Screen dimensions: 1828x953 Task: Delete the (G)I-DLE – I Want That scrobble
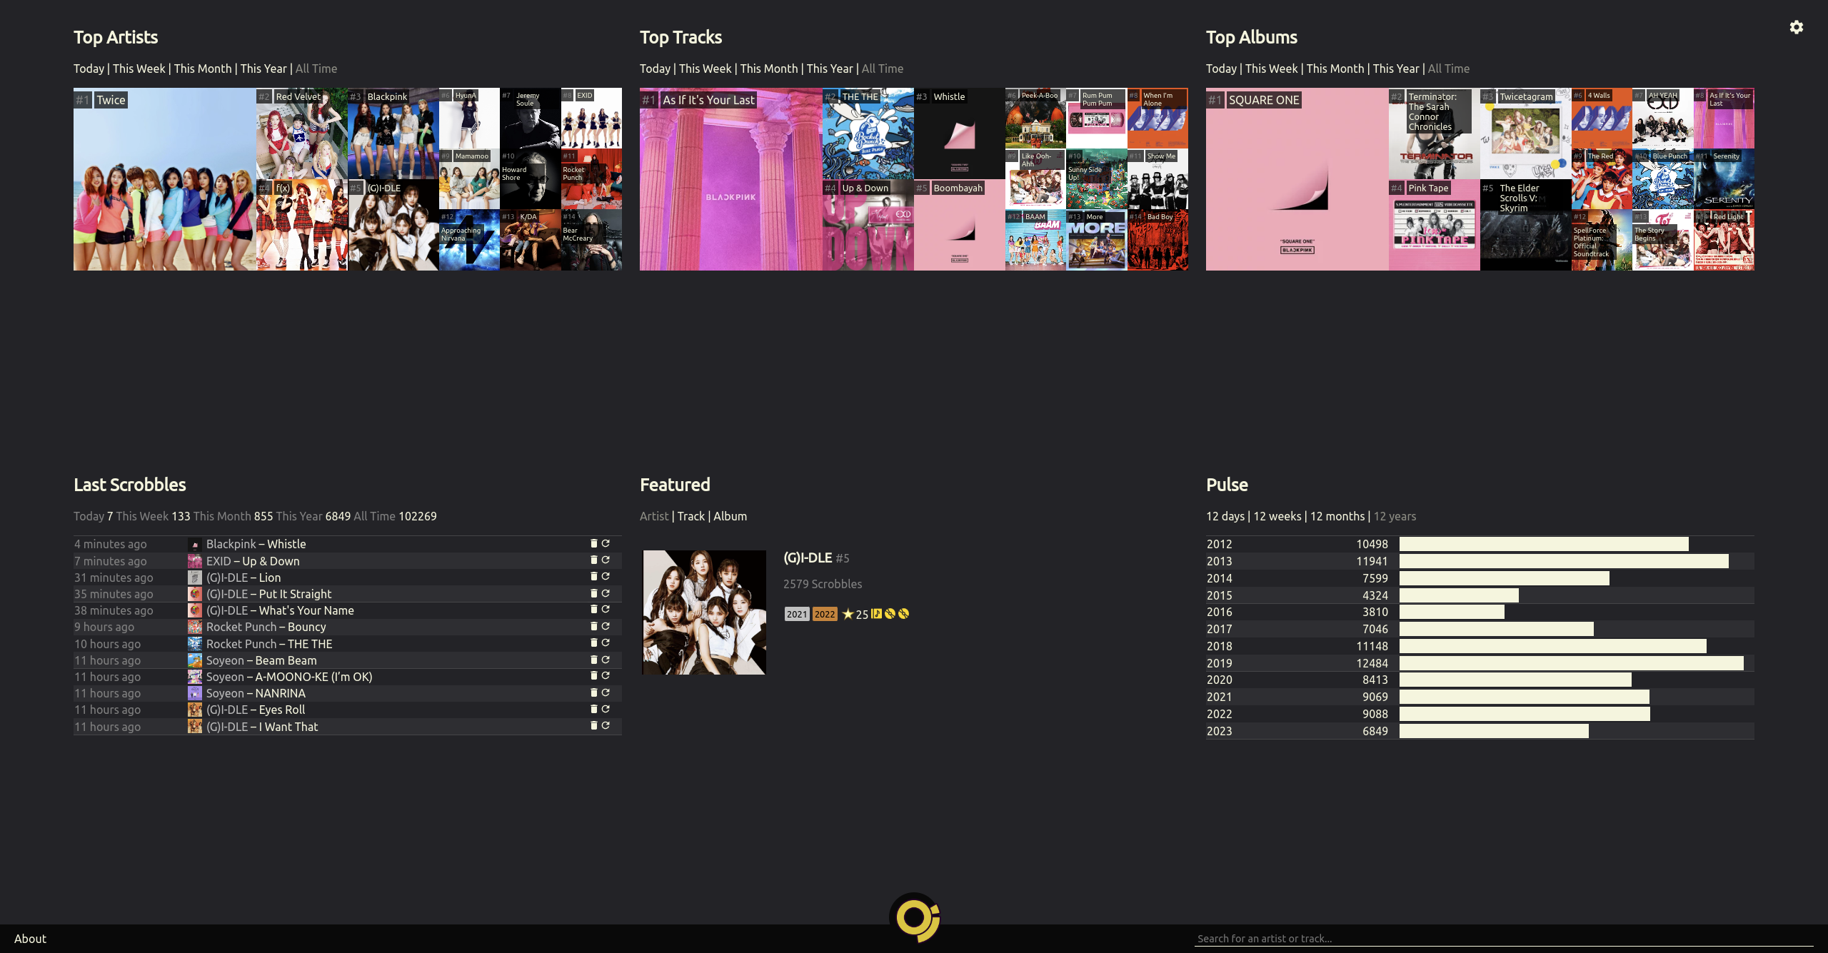tap(593, 725)
